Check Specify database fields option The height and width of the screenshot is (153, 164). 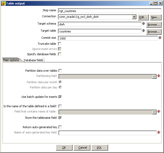60,54
